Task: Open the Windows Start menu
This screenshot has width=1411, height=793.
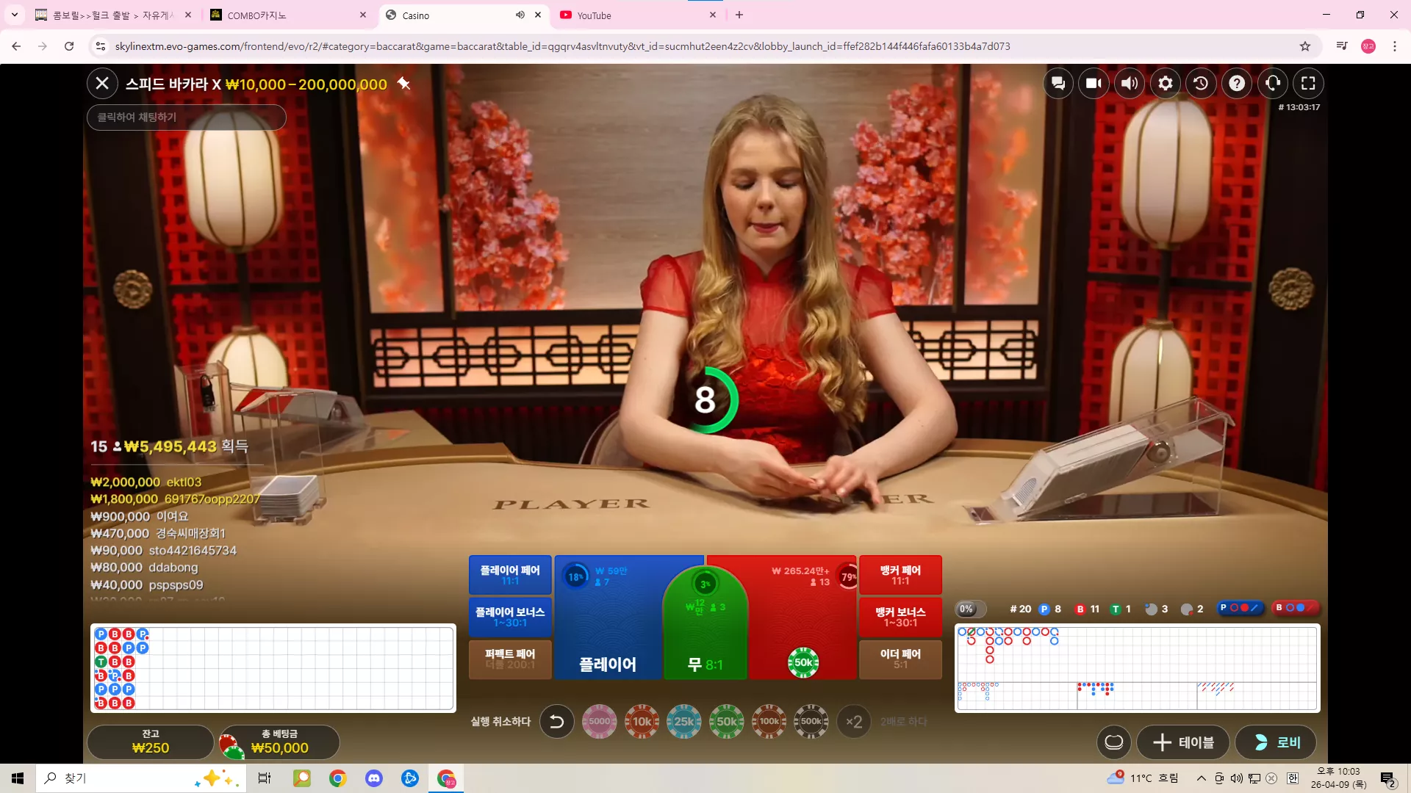Action: (x=18, y=778)
